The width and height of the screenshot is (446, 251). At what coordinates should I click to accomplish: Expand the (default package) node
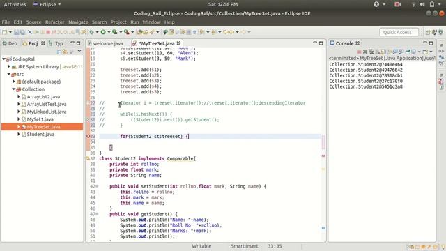point(13,82)
